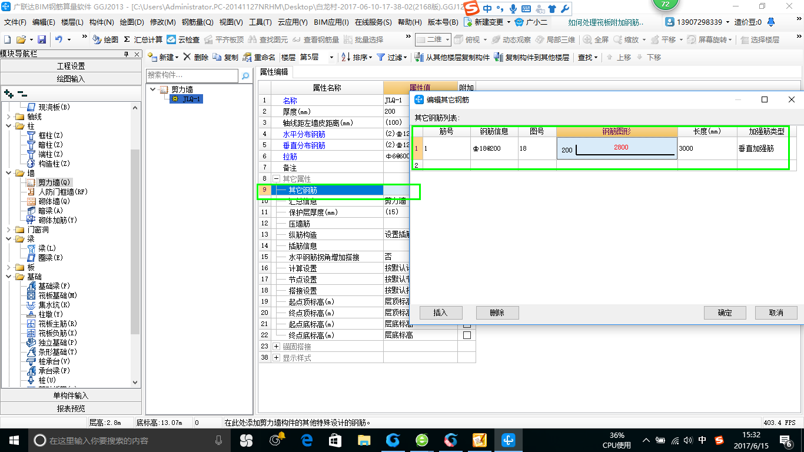Screen dimensions: 804x452
Task: Click the 删除 button in dialog
Action: click(497, 313)
